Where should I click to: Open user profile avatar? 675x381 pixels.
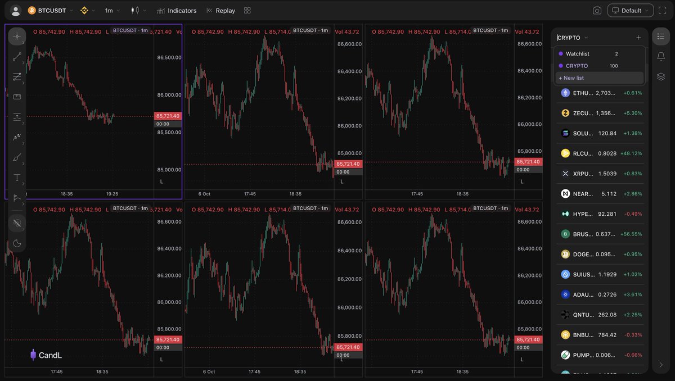[x=16, y=11]
